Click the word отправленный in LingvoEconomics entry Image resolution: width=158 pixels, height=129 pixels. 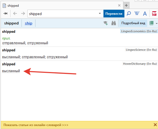[x=14, y=43]
